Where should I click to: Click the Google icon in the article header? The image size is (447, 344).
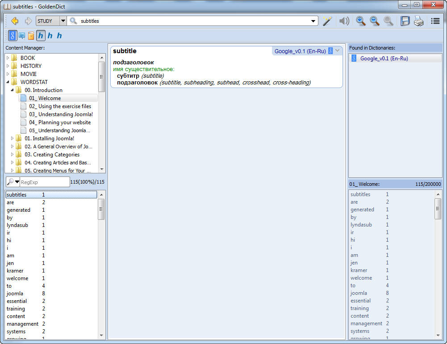coord(331,51)
